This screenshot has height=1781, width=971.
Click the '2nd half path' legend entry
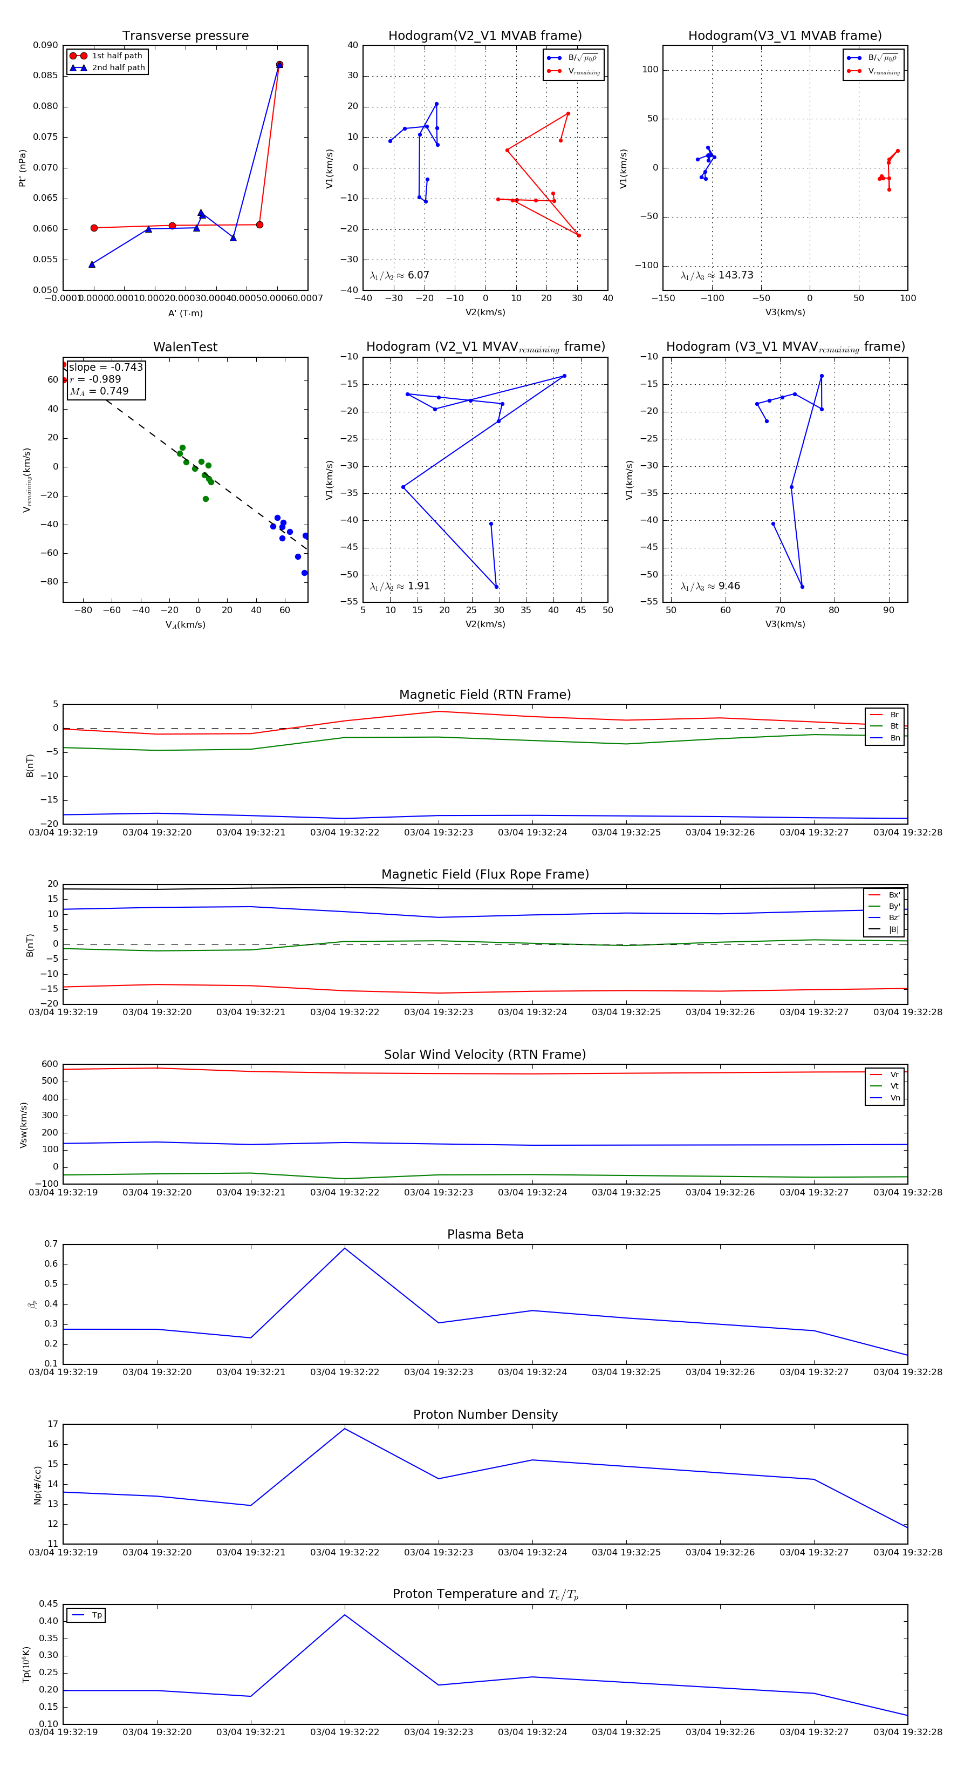coord(107,68)
